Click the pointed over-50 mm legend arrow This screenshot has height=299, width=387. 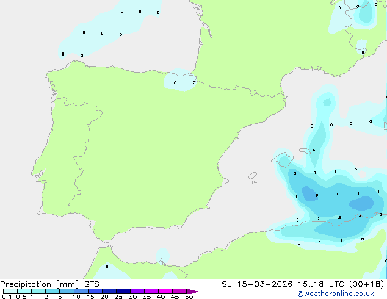(193, 291)
